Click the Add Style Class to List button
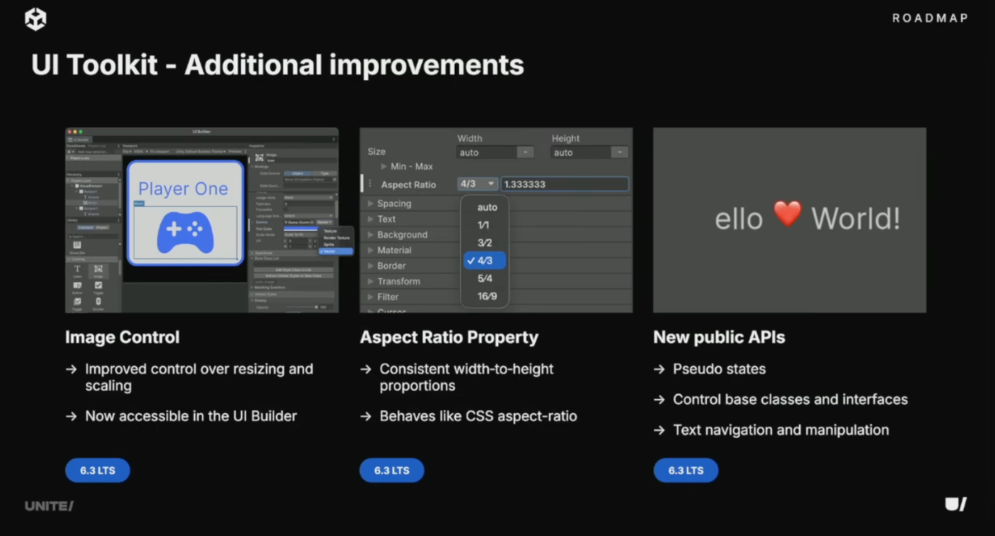The image size is (995, 536). pyautogui.click(x=294, y=270)
